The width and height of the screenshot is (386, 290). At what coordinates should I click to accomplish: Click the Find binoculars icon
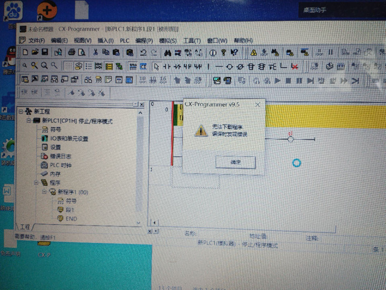tap(168, 53)
